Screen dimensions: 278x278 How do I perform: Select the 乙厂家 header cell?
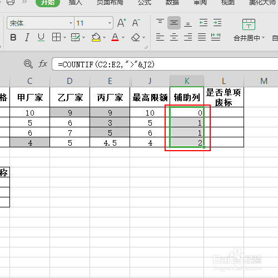click(x=70, y=97)
